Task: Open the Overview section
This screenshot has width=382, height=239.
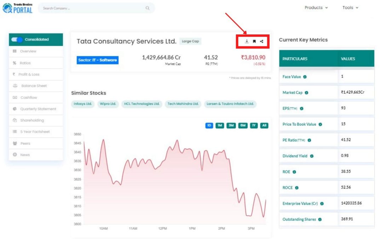Action: point(36,51)
